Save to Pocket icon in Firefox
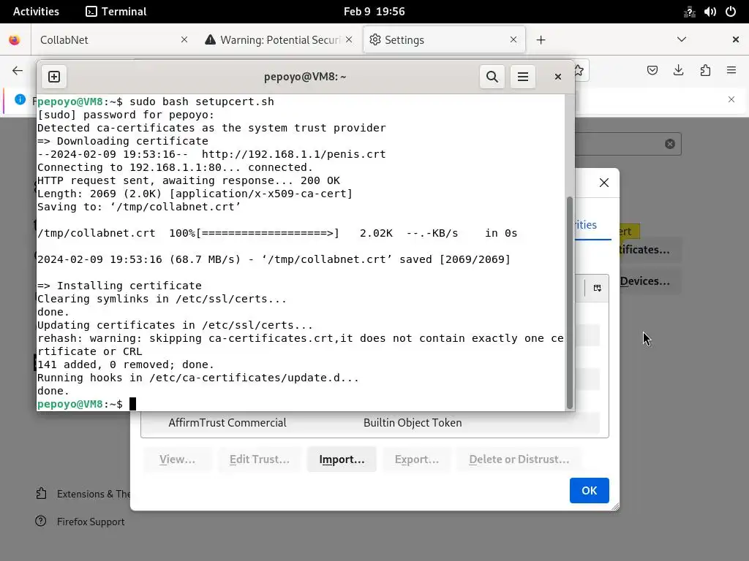Viewport: 749px width, 561px height. point(652,71)
